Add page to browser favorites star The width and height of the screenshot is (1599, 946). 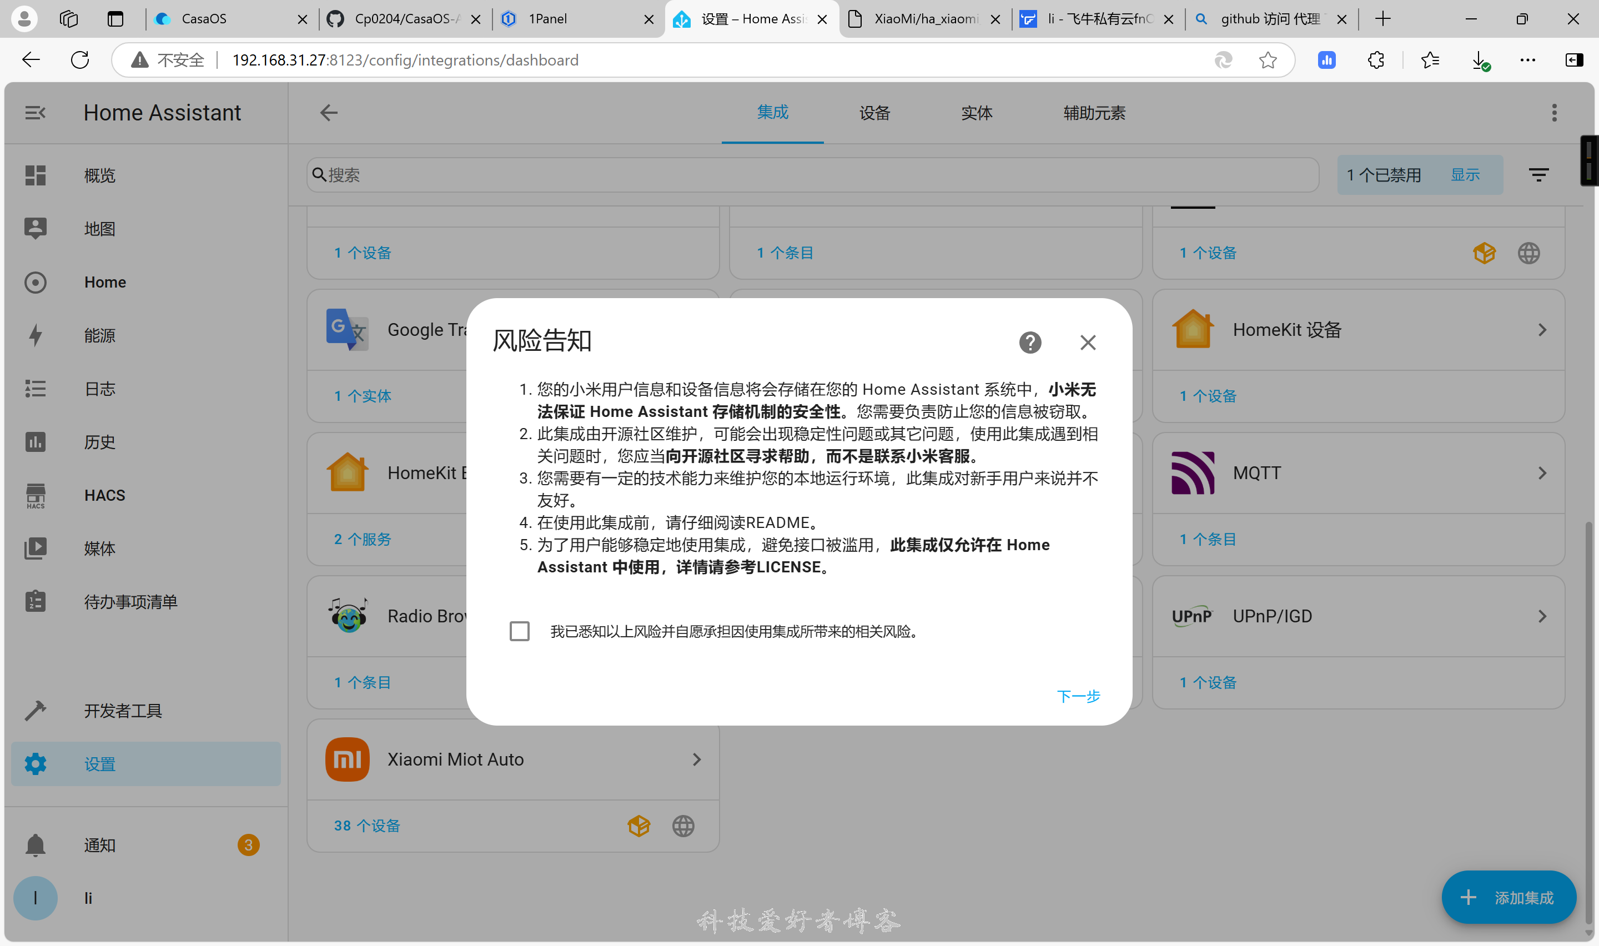[x=1268, y=60]
